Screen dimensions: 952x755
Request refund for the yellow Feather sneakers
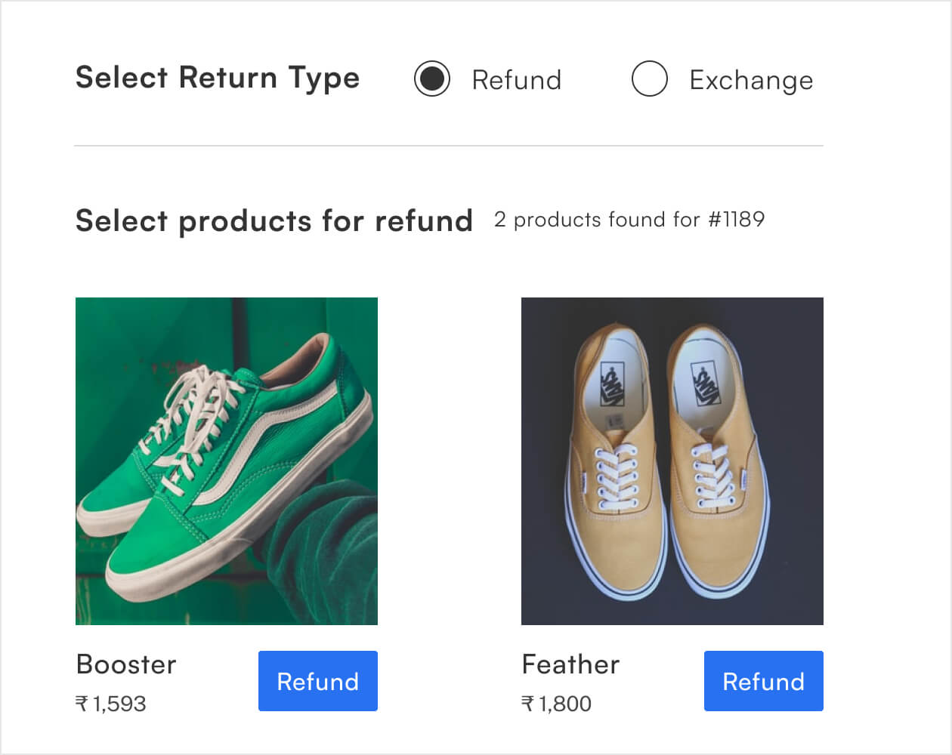(x=763, y=681)
